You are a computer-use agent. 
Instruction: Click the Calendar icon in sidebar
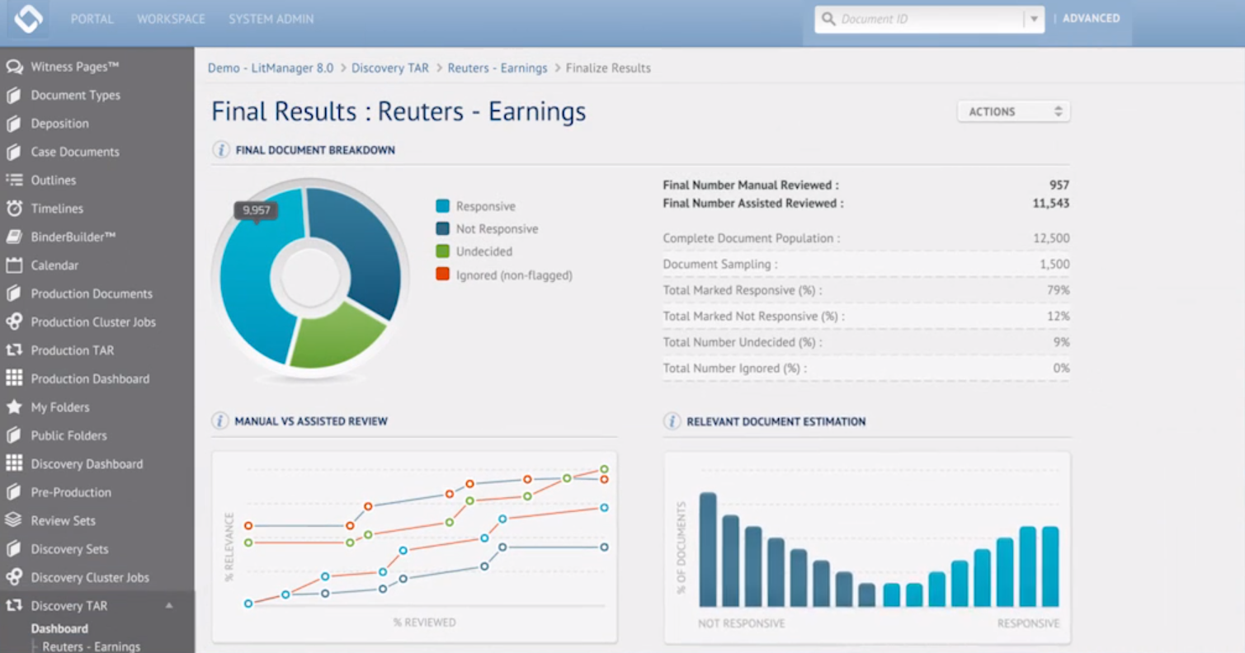point(14,265)
